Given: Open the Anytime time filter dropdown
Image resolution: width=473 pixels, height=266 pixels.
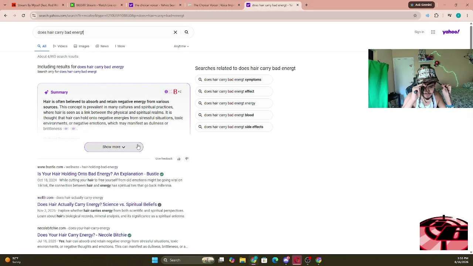Looking at the screenshot, I should 181,46.
